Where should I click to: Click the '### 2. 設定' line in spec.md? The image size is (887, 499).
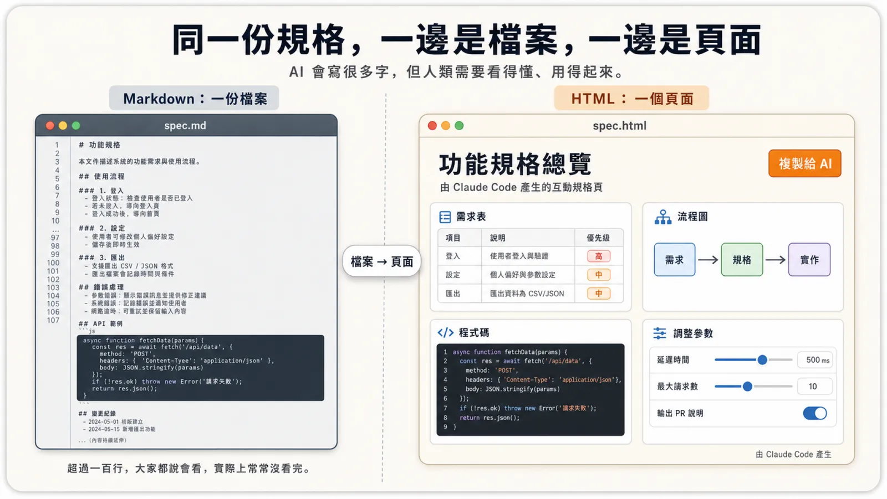point(102,228)
